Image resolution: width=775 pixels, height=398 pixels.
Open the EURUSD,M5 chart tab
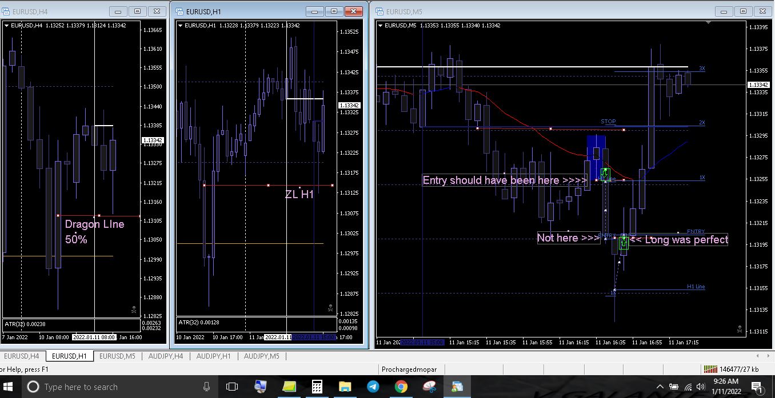pyautogui.click(x=117, y=356)
